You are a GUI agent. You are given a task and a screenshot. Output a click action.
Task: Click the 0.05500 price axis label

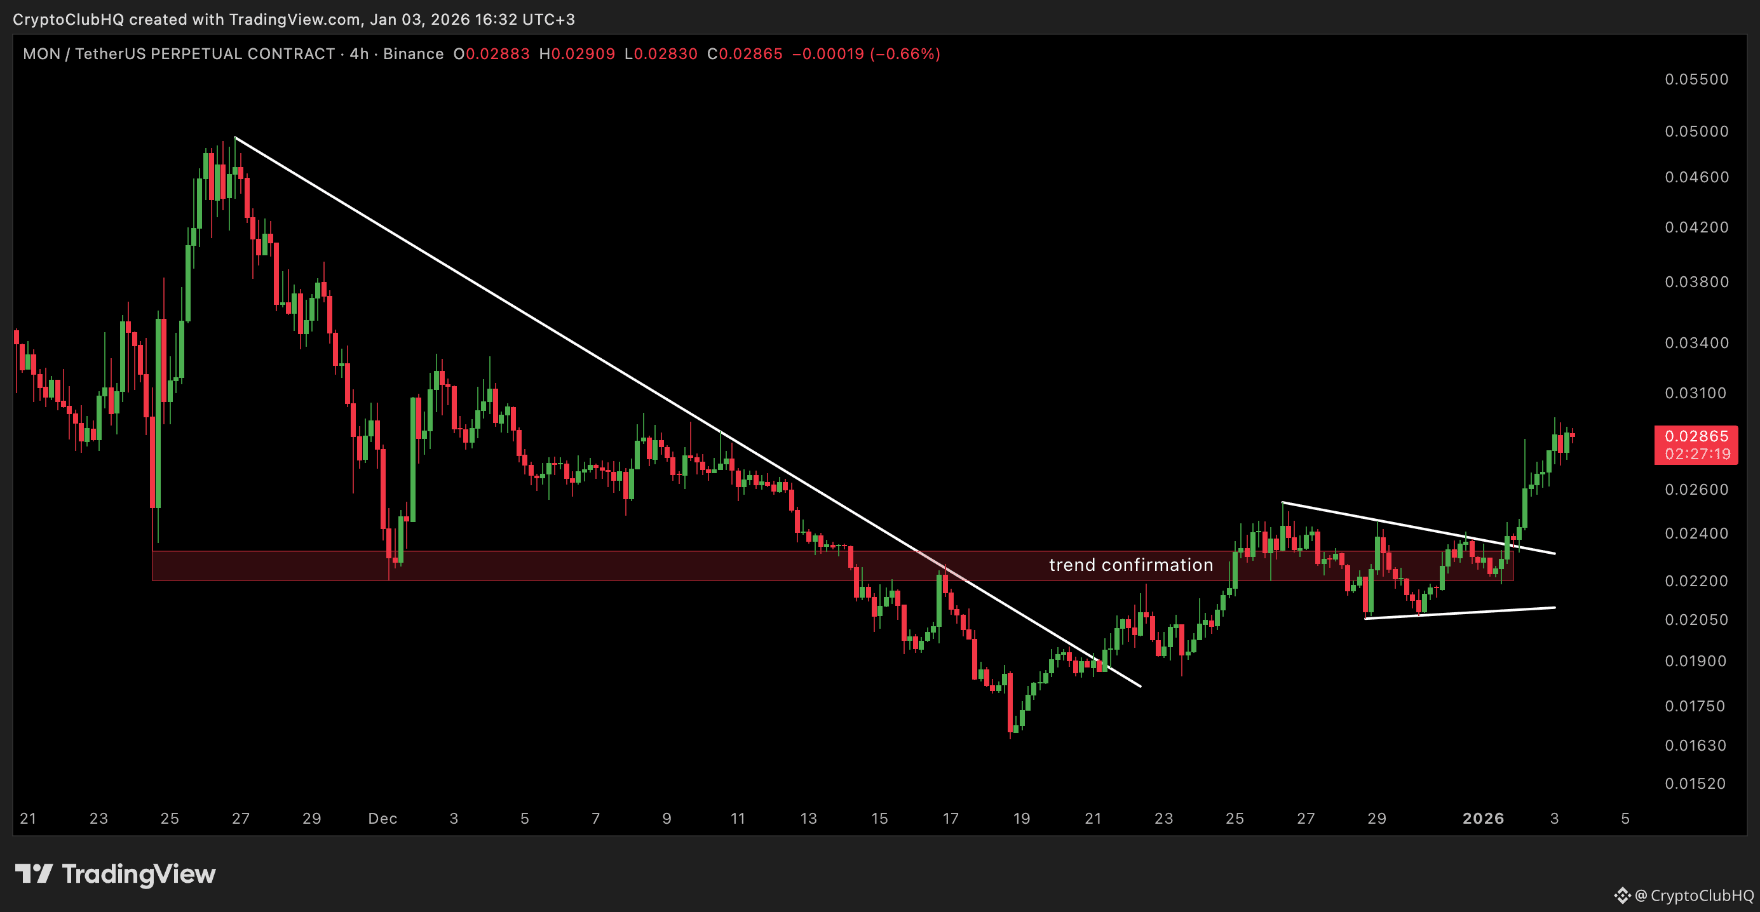click(1696, 79)
